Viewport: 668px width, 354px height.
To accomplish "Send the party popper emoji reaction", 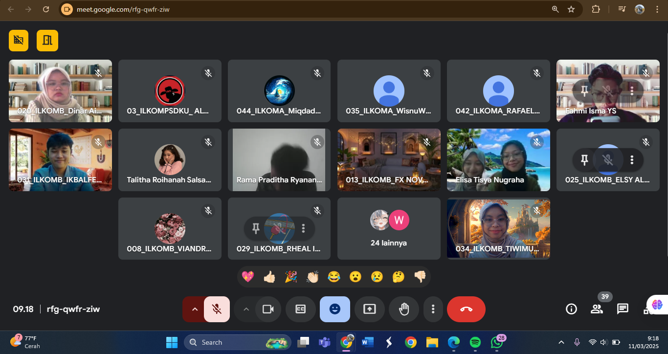I will tap(291, 277).
